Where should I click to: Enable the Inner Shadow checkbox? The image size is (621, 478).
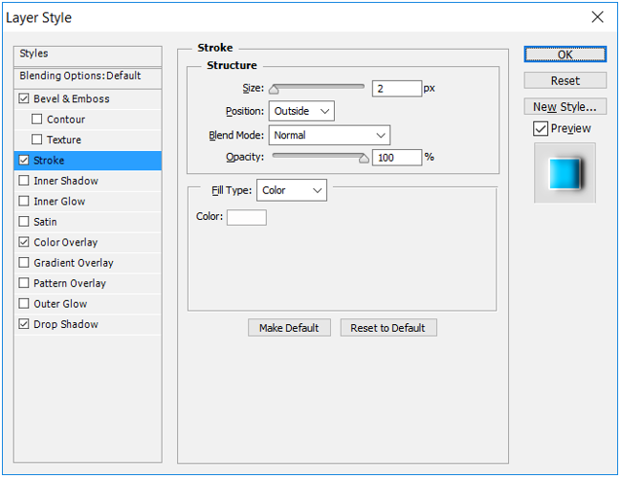(x=24, y=181)
